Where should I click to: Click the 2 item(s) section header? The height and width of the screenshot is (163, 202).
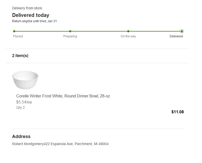point(20,56)
